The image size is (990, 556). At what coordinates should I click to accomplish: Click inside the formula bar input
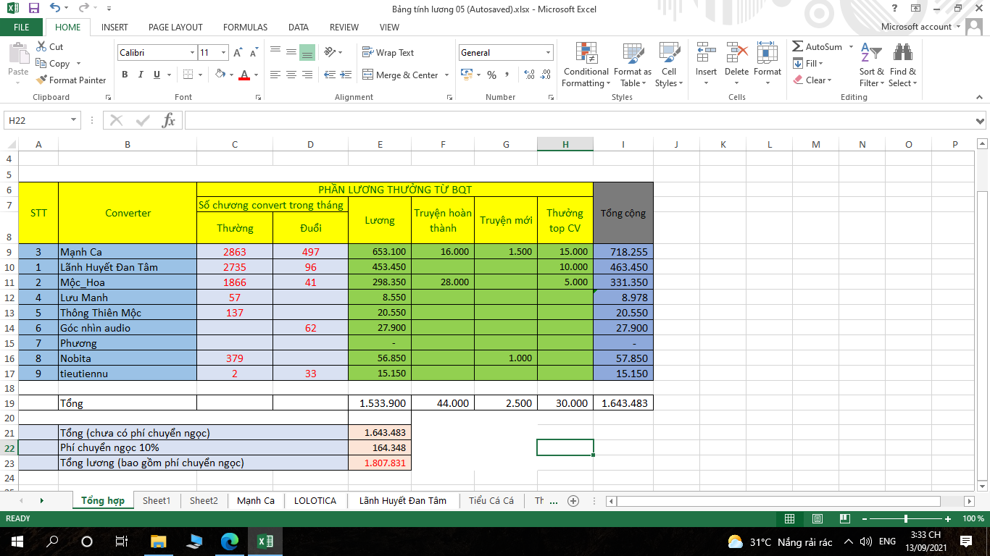(x=580, y=120)
